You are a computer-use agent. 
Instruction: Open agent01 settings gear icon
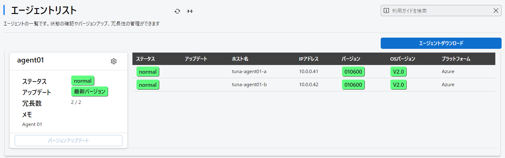[114, 61]
